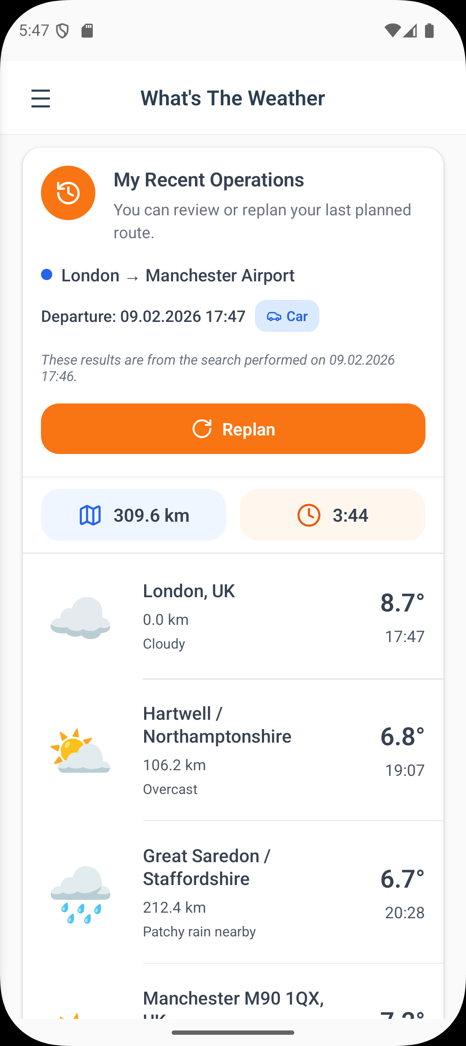Tap the Wi-Fi status bar icon
The height and width of the screenshot is (1046, 466).
pyautogui.click(x=392, y=31)
